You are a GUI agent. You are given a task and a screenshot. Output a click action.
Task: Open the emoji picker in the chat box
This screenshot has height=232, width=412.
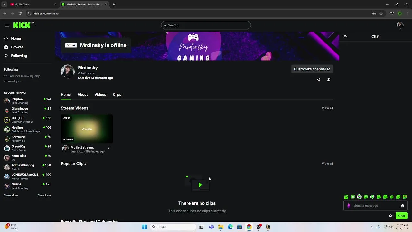point(402,206)
